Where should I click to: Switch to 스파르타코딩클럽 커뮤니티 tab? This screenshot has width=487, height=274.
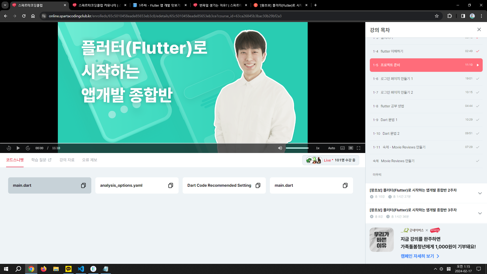[x=100, y=5]
